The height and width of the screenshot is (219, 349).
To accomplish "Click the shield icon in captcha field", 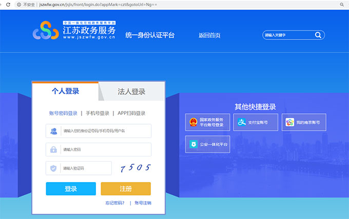I will point(54,168).
